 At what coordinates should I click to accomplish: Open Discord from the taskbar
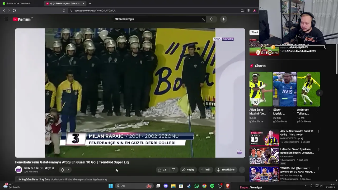point(166,186)
